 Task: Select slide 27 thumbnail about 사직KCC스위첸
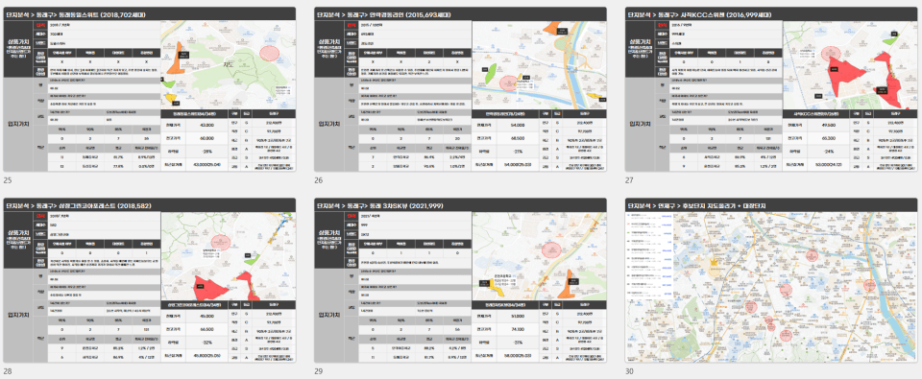point(771,89)
